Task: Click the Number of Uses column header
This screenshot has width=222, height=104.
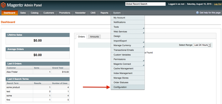Action: tap(60, 83)
